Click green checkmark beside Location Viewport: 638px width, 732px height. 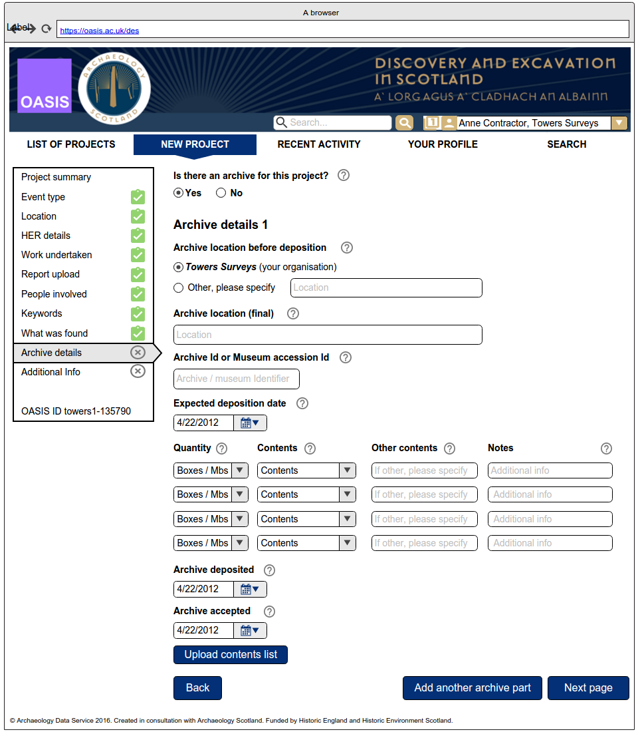pyautogui.click(x=138, y=217)
